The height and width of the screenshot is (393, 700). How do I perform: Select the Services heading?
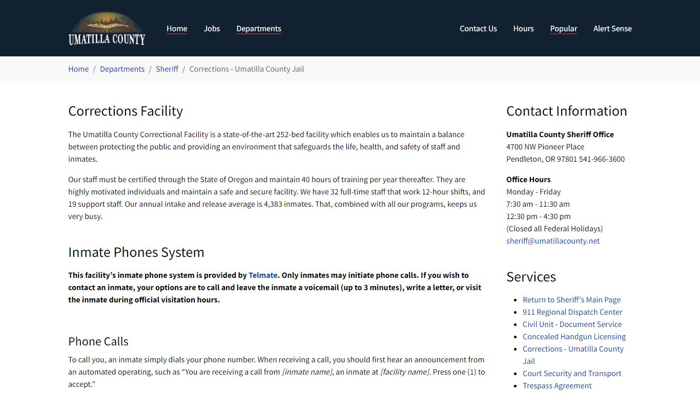point(531,277)
